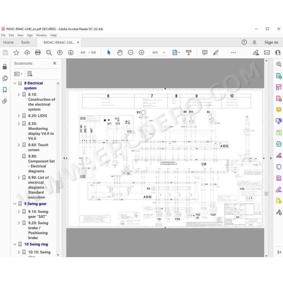The height and width of the screenshot is (283, 283).
Task: Click the document vertical scrollbar thumb
Action: (266, 194)
